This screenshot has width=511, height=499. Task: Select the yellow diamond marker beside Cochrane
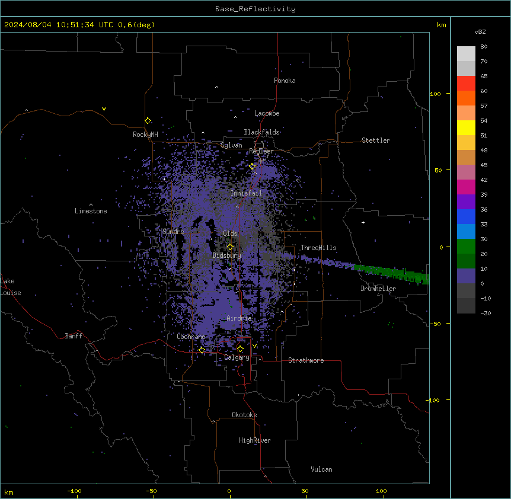202,350
